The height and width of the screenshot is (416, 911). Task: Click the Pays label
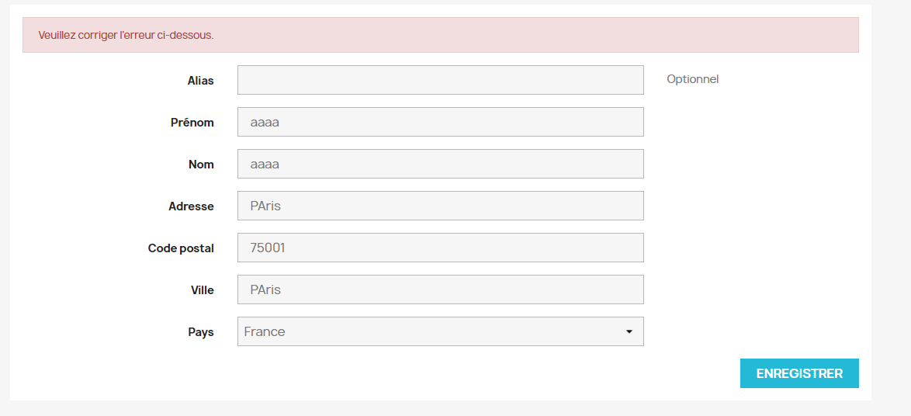[201, 332]
